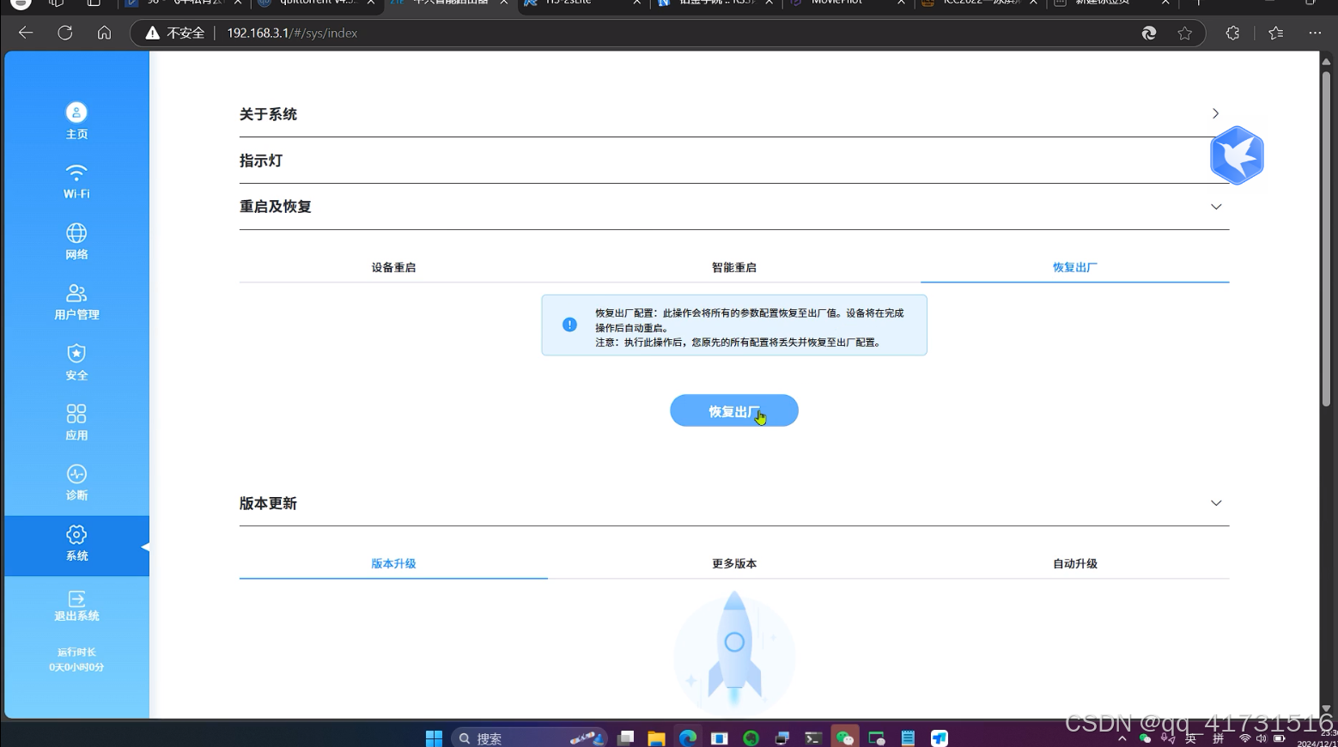This screenshot has height=747, width=1338.
Task: Click the page vertical scrollbar thumb
Action: coord(1326,238)
